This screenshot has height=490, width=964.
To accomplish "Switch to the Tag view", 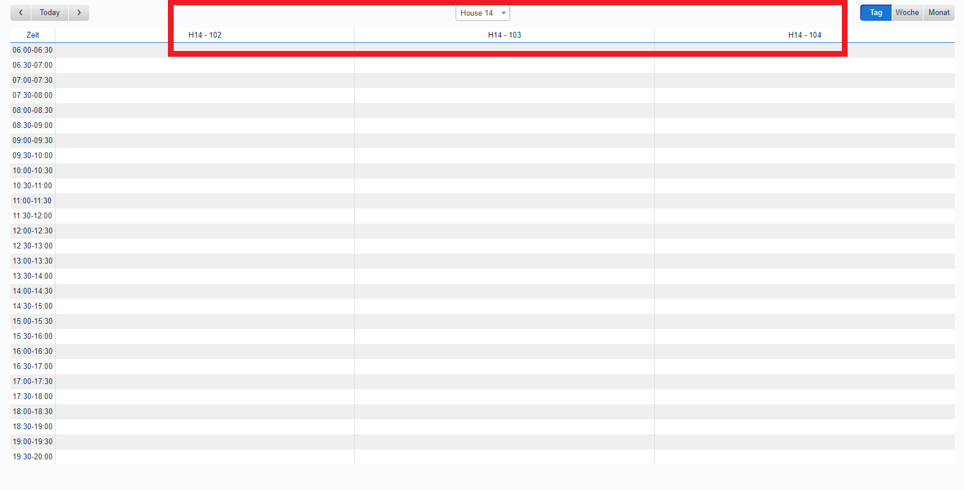I will pyautogui.click(x=875, y=13).
